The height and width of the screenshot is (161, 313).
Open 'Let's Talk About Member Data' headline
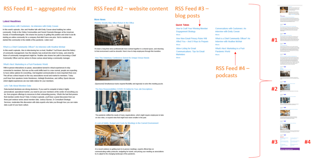(x=18, y=86)
